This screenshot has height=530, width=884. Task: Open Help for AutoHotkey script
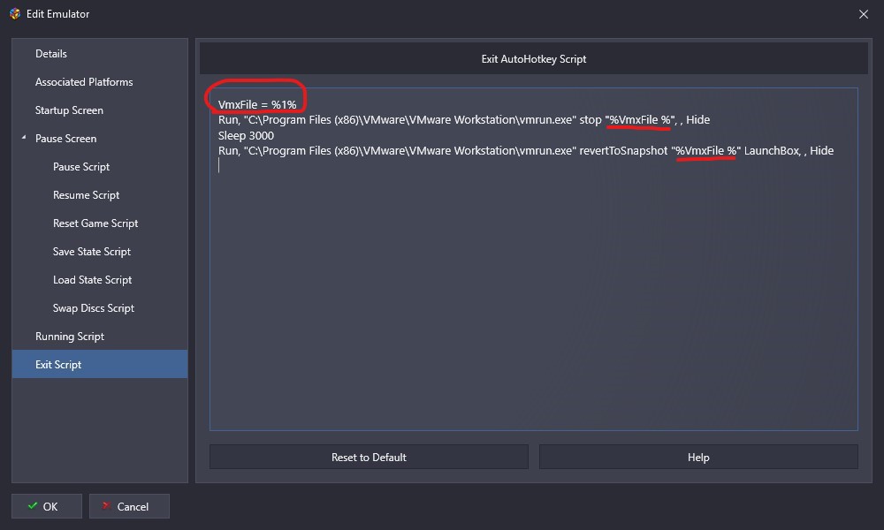pos(698,458)
